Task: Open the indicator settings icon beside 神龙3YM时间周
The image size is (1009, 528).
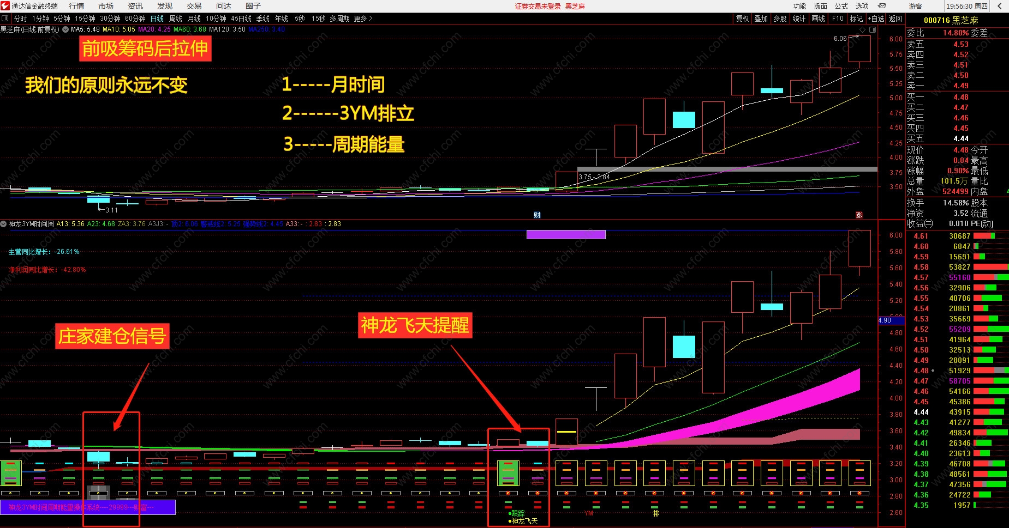Action: [x=4, y=224]
